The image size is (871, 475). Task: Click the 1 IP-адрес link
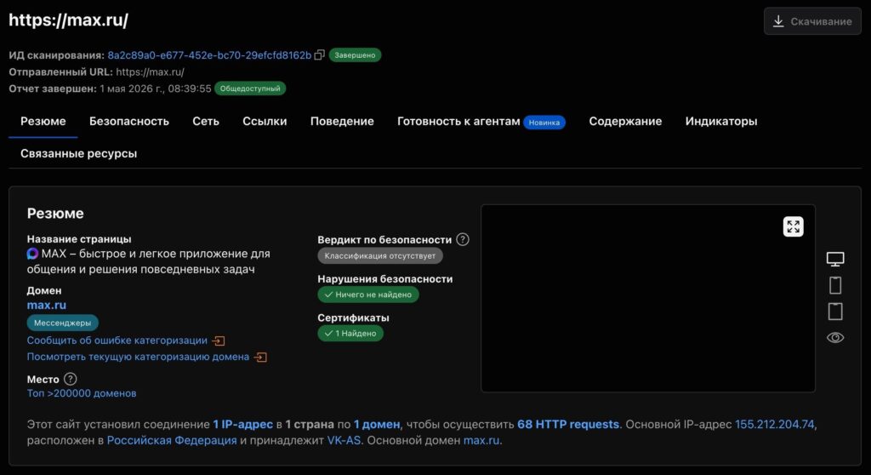242,425
